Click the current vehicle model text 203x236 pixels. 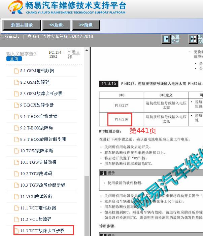click(x=46, y=36)
